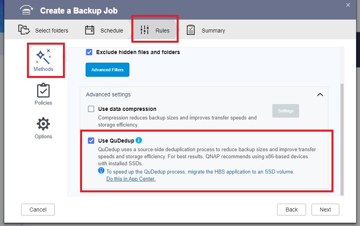Viewport: 360px width, 226px height.
Task: Click the Summary checklist icon
Action: click(191, 30)
